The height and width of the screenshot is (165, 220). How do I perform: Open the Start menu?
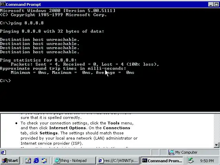10,161
